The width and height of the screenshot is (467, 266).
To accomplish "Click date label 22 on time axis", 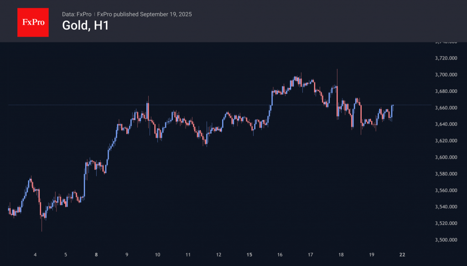I will click(402, 255).
